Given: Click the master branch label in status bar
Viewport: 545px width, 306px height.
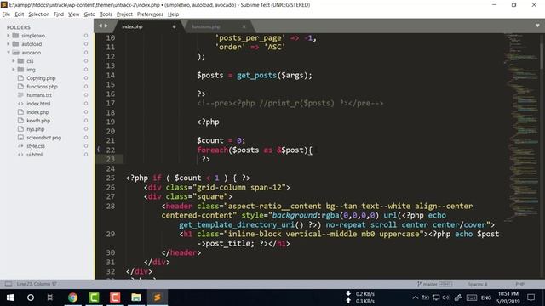Looking at the screenshot, I should (430, 284).
